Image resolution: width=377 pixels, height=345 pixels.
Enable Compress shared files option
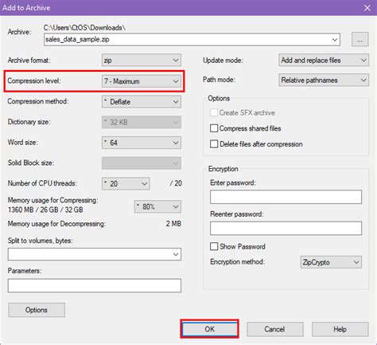[x=214, y=128]
